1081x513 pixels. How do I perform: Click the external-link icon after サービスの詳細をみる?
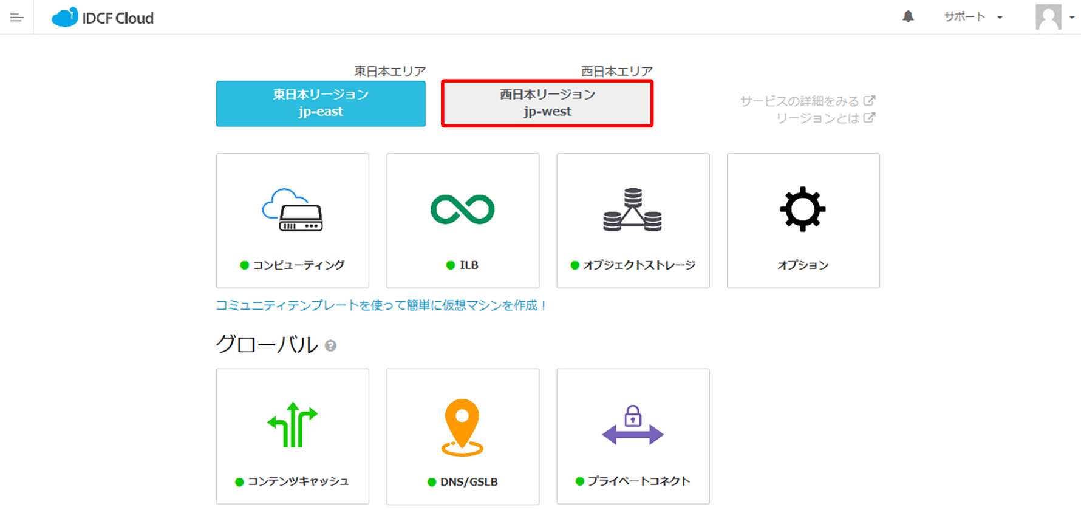point(869,100)
